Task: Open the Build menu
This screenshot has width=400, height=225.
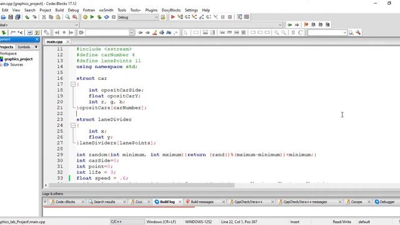Action: coord(59,10)
